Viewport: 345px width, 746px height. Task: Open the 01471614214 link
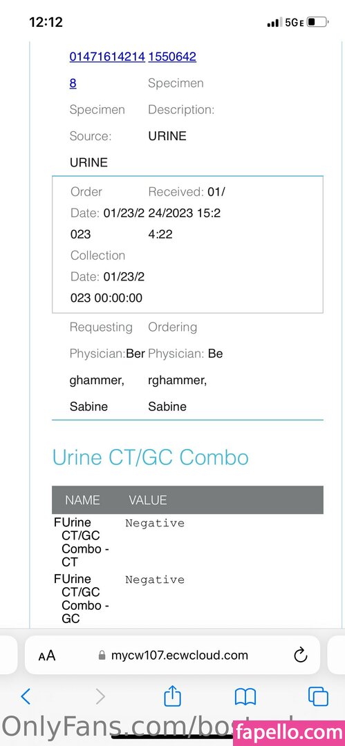[107, 57]
